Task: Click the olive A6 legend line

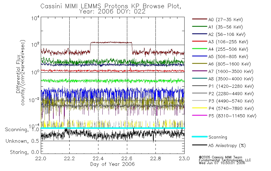Action: (200, 63)
